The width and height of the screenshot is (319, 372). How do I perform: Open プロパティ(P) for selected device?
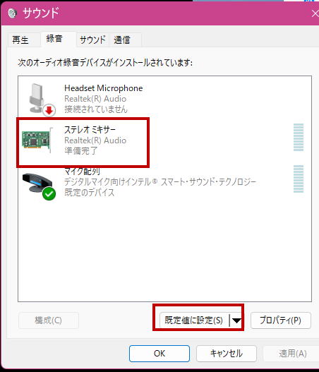(281, 320)
